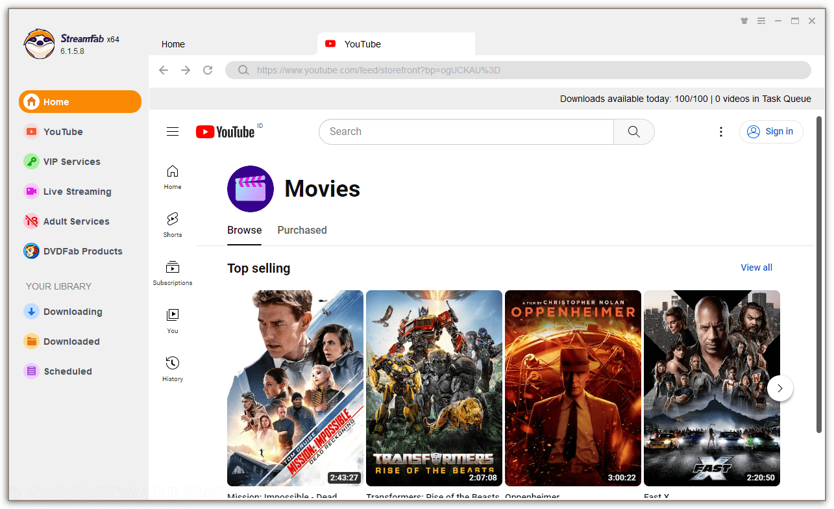Open You in YouTube mini-guide
Screen dimensions: 834x509
pyautogui.click(x=173, y=321)
